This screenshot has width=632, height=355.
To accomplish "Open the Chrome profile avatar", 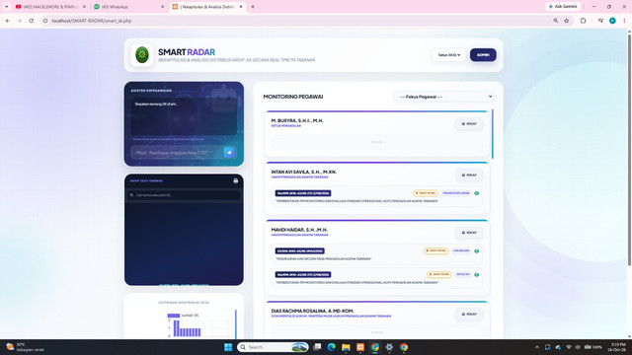I will click(612, 21).
